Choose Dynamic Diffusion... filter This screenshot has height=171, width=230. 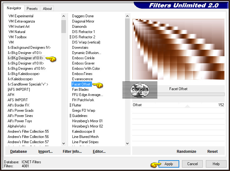coord(87,53)
